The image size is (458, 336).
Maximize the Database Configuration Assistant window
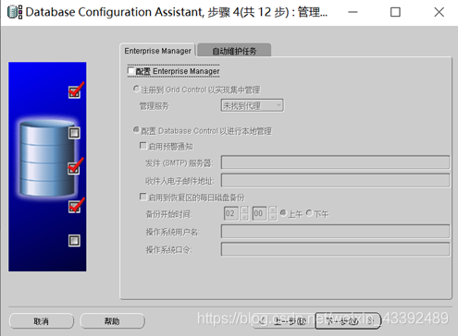[x=395, y=12]
